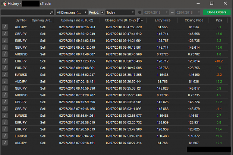Click closing price 145.558
Image resolution: width=233 pixels, height=155 pixels.
pyautogui.click(x=194, y=34)
